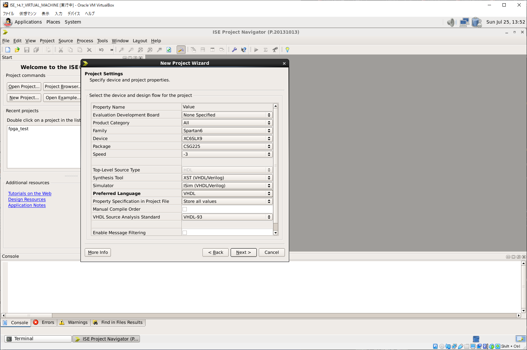Click the More Info button
This screenshot has height=350, width=527.
click(98, 253)
